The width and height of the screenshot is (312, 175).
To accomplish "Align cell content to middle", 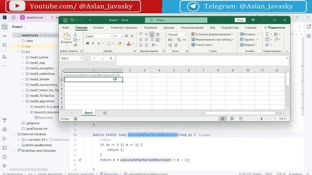I will pos(146,35).
